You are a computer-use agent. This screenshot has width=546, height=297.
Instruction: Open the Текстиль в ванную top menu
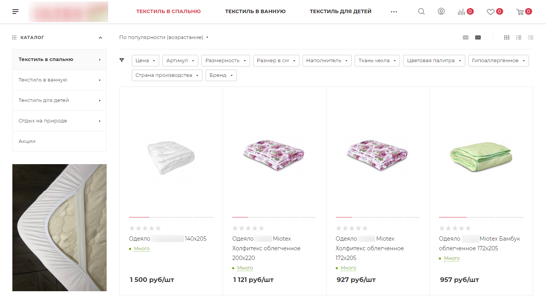[x=255, y=12]
